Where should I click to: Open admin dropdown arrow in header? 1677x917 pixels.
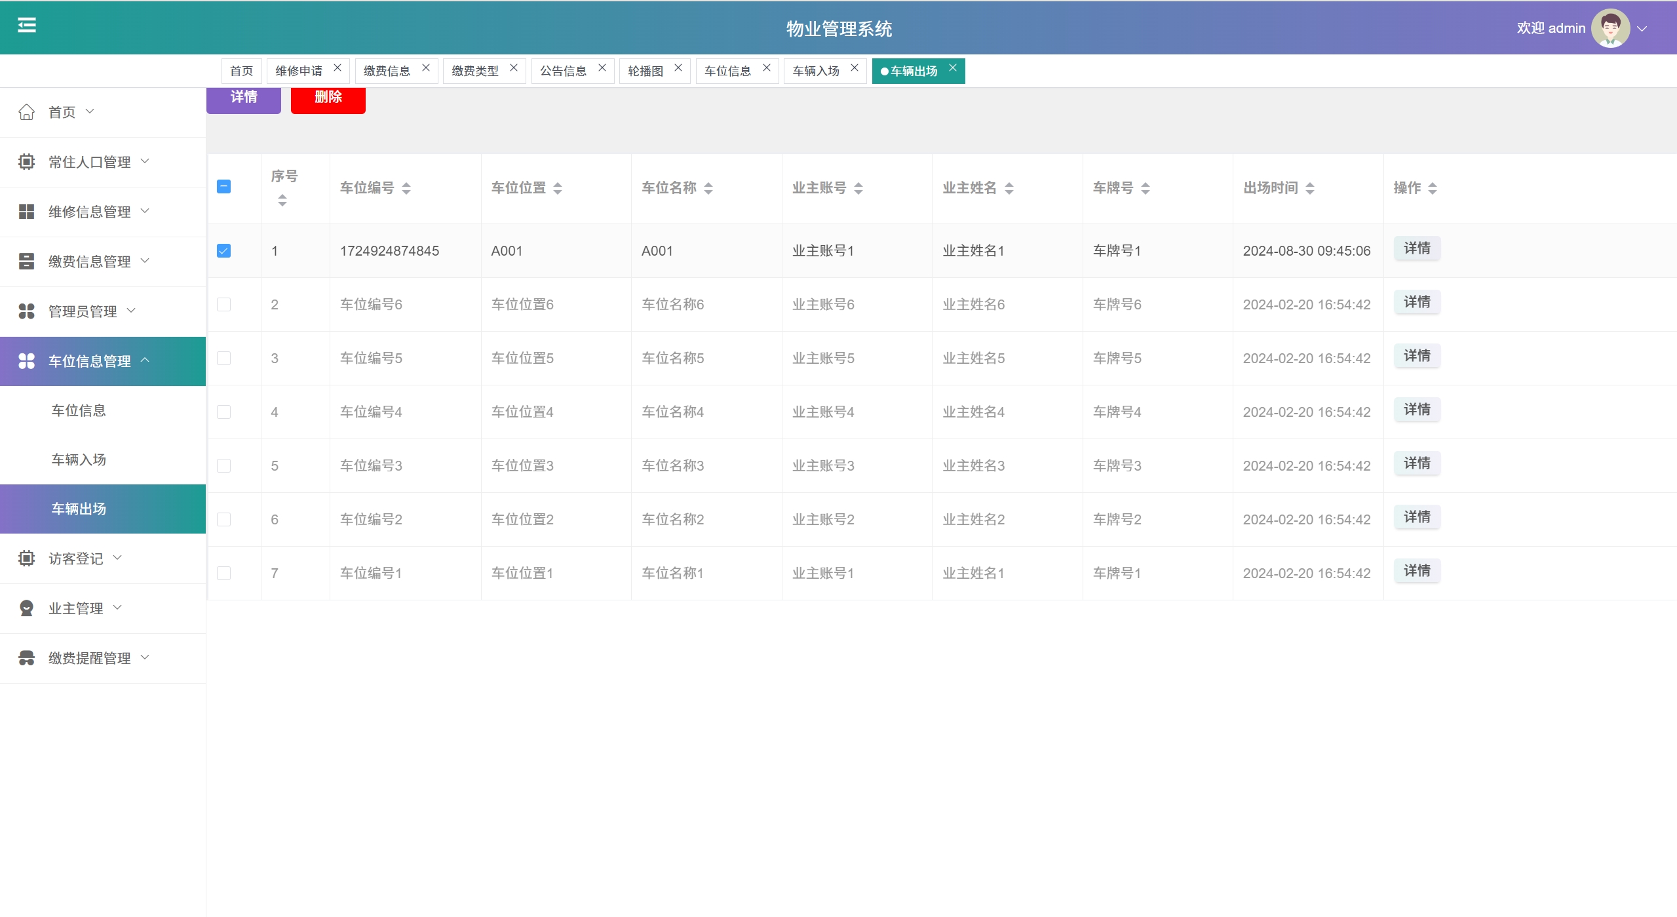(1642, 29)
